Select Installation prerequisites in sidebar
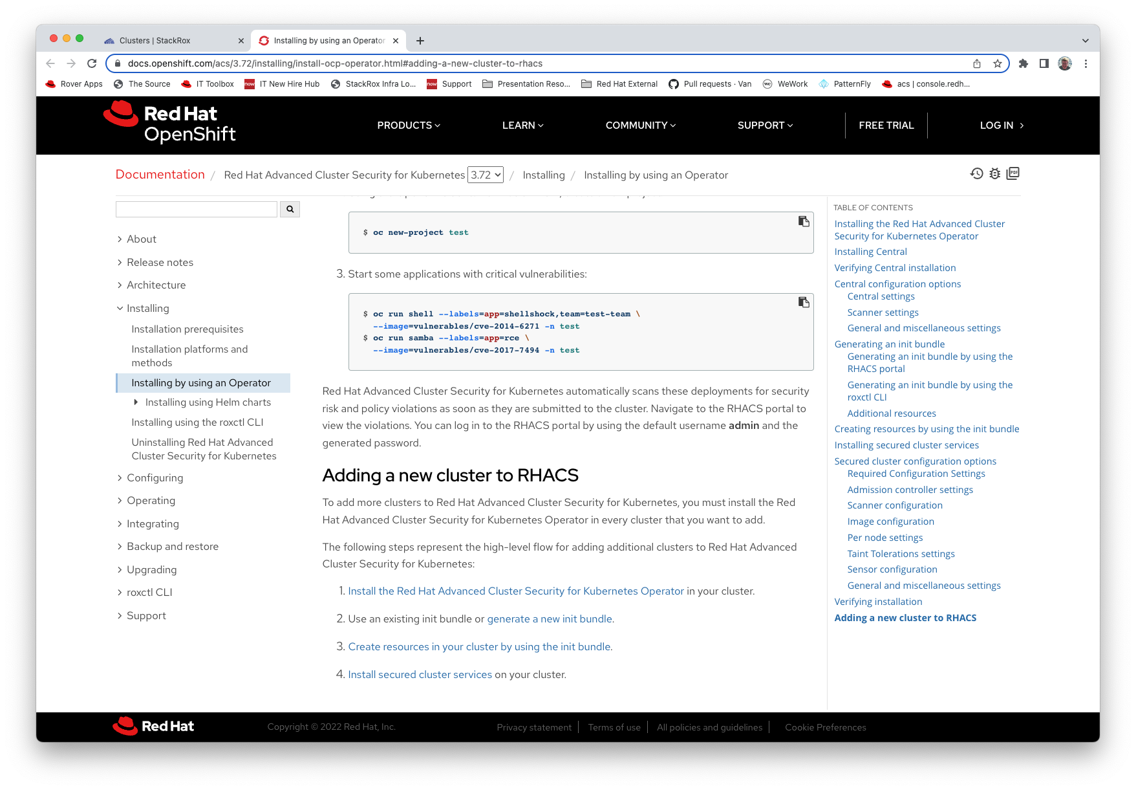Viewport: 1136px width, 790px height. coord(188,329)
